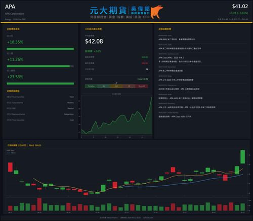Click the progress bar under +23.53%
This screenshot has height=221, width=253.
(x=40, y=83)
